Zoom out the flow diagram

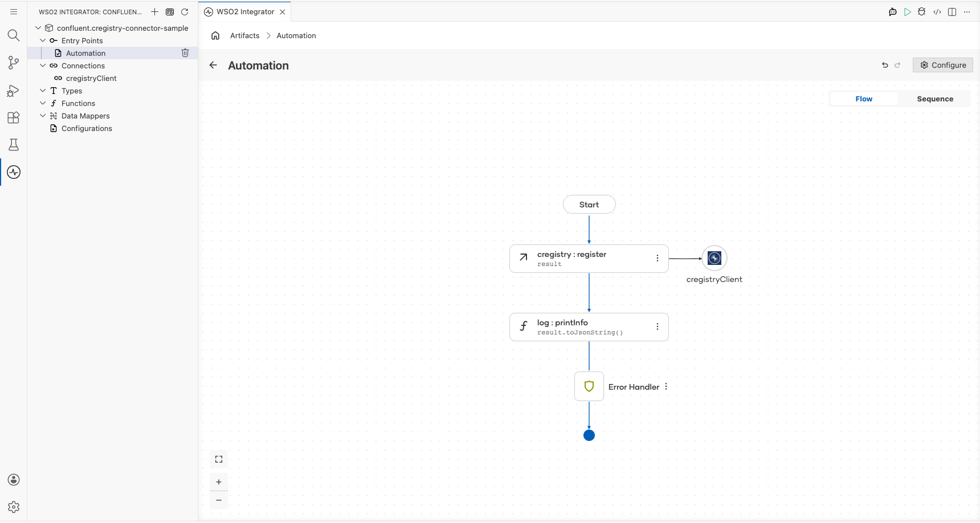tap(219, 500)
